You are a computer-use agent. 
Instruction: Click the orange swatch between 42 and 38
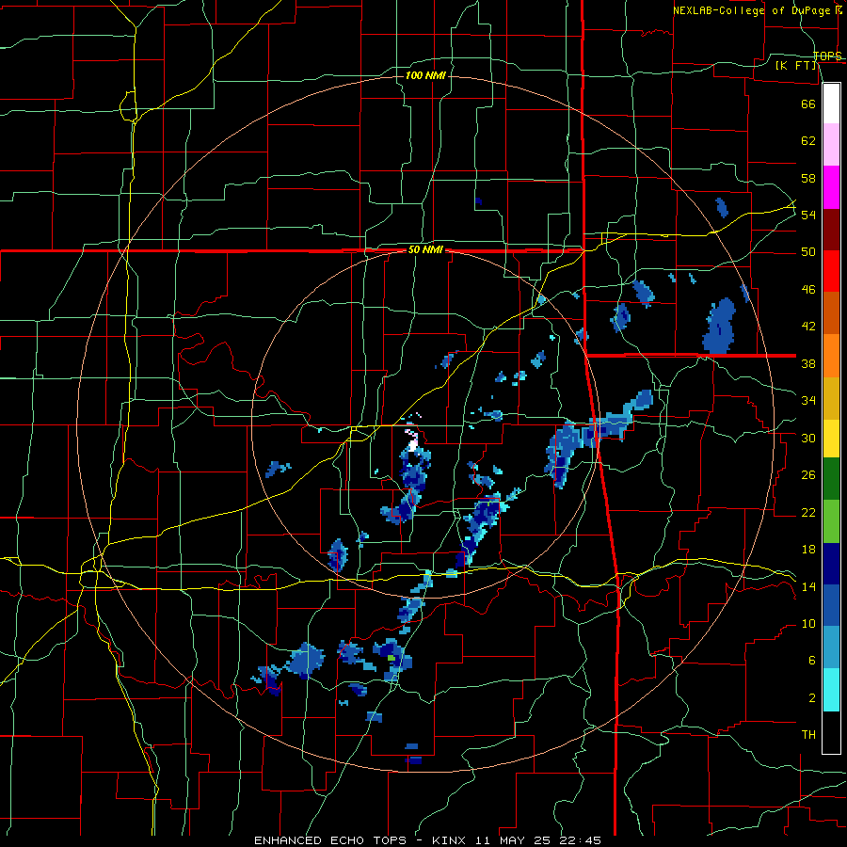tap(831, 356)
